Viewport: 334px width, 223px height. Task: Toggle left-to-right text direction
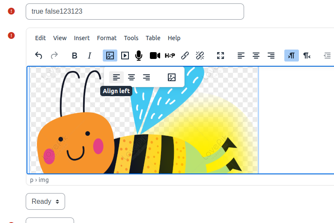(292, 56)
